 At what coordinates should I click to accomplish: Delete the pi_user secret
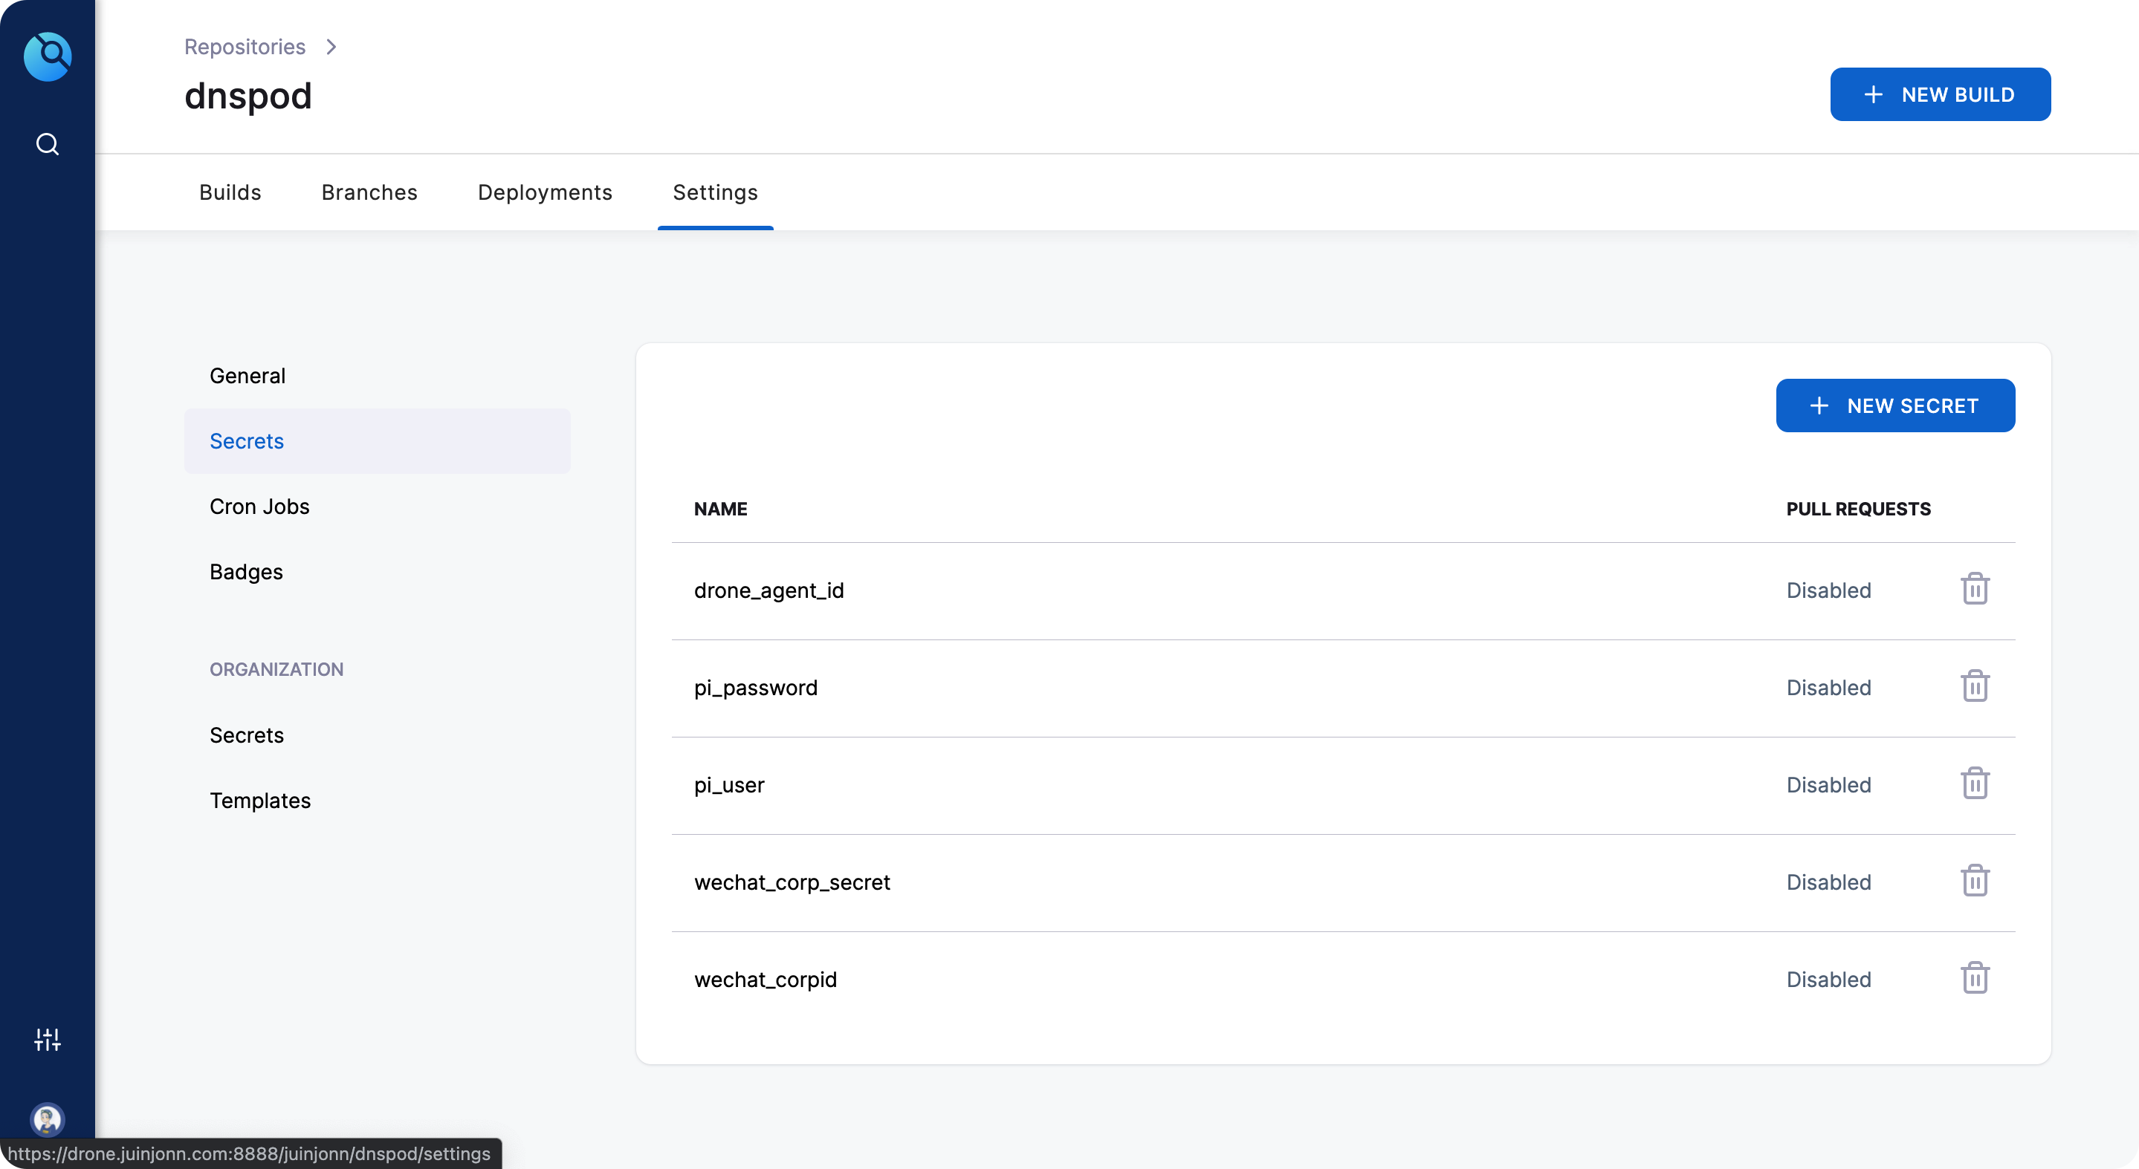pos(1975,784)
